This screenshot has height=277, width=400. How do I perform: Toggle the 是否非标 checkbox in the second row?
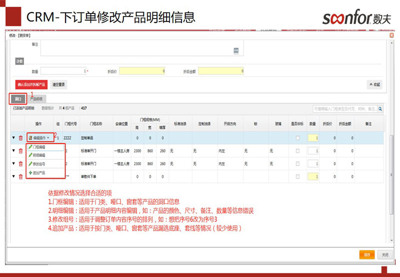(297, 150)
